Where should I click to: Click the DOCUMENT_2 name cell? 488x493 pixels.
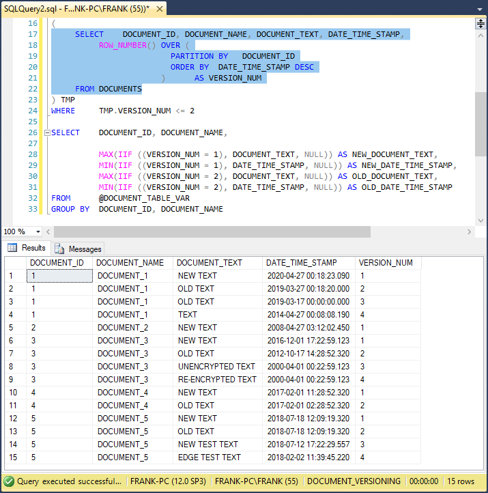(x=132, y=328)
